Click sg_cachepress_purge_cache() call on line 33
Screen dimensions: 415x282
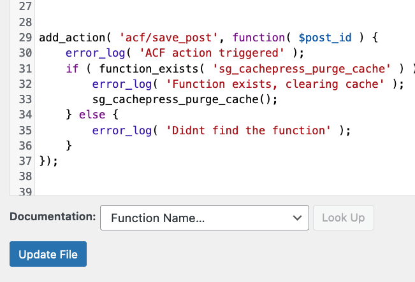click(x=184, y=100)
